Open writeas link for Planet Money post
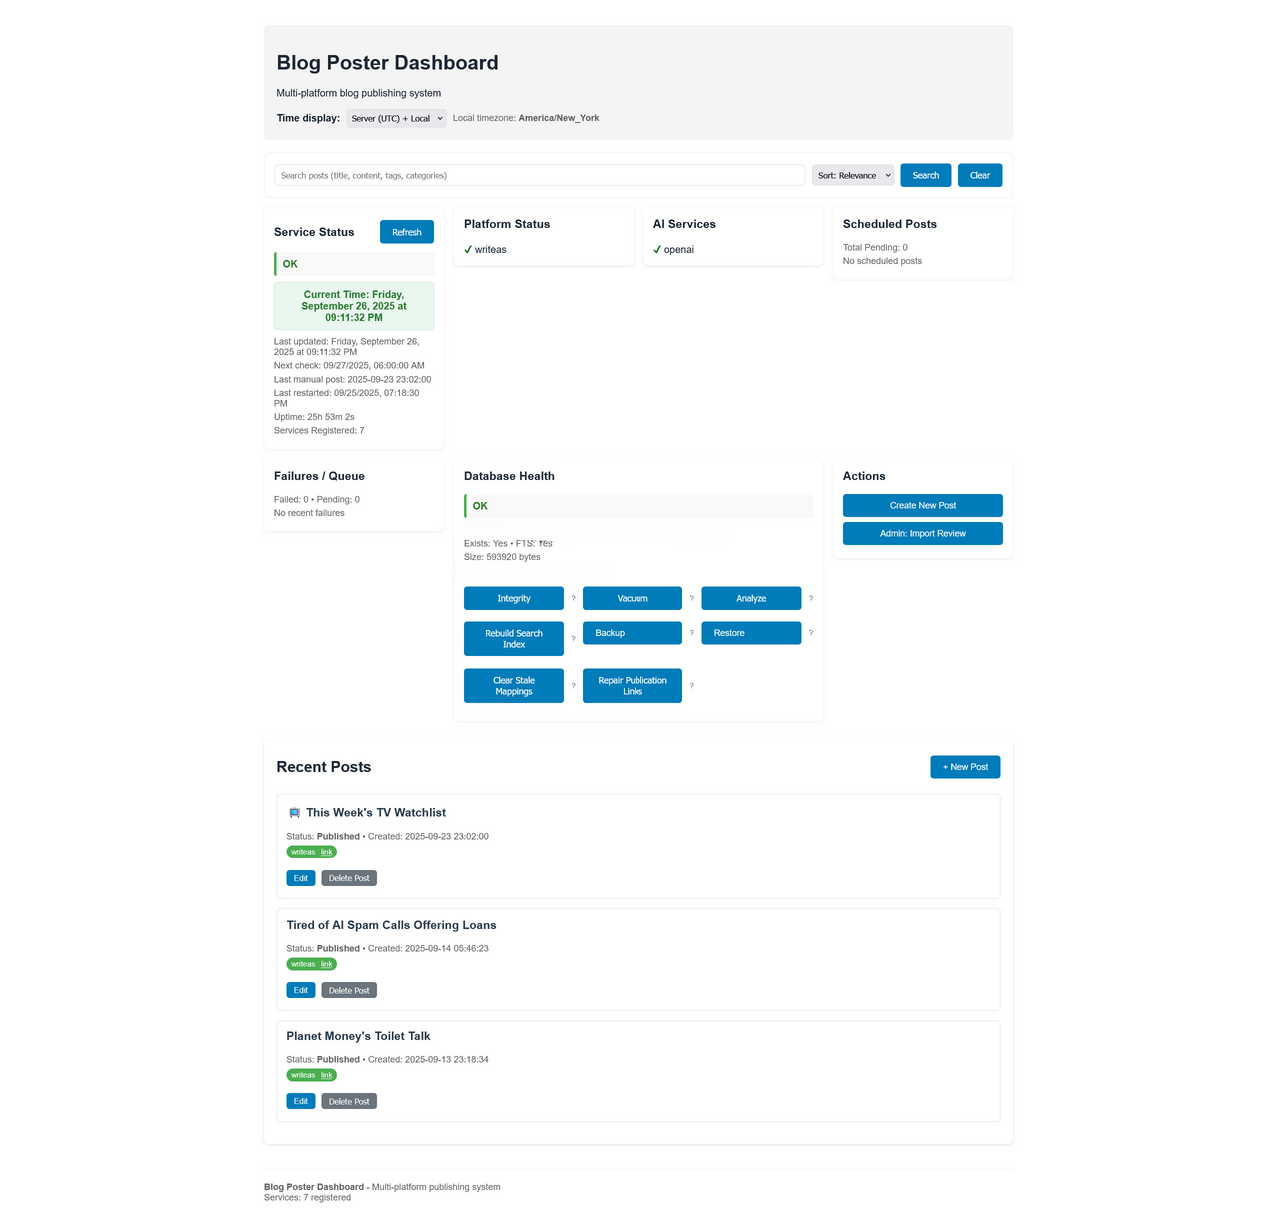 326,1075
